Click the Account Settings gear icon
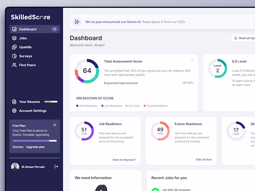Image resolution: width=255 pixels, height=191 pixels. tap(14, 110)
